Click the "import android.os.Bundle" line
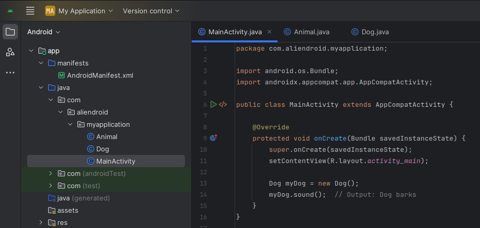The width and height of the screenshot is (480, 228). click(x=287, y=71)
